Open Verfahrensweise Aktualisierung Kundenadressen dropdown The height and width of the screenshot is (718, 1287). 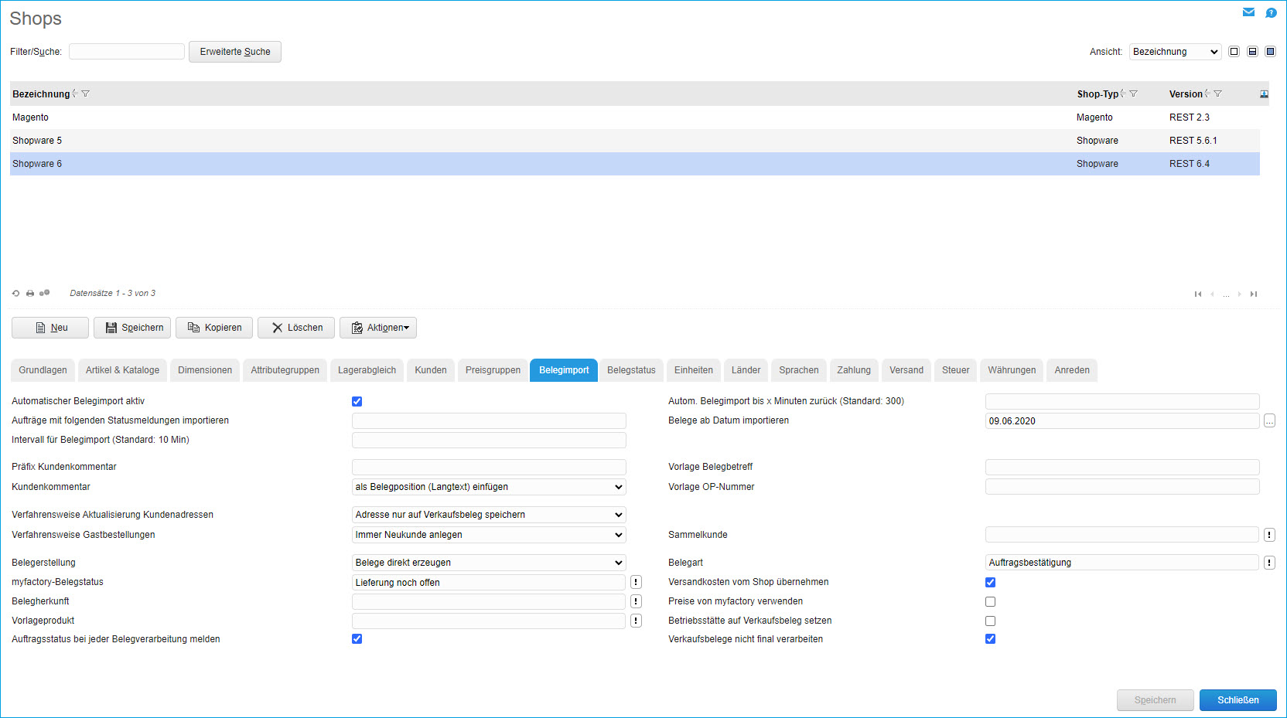489,515
